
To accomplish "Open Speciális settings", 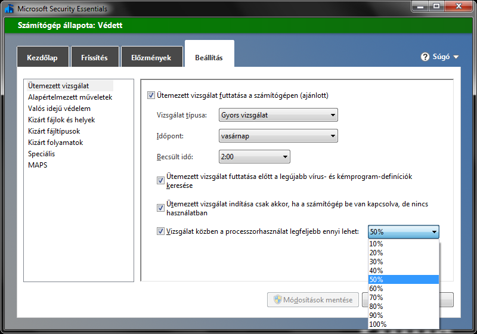I will click(x=41, y=154).
